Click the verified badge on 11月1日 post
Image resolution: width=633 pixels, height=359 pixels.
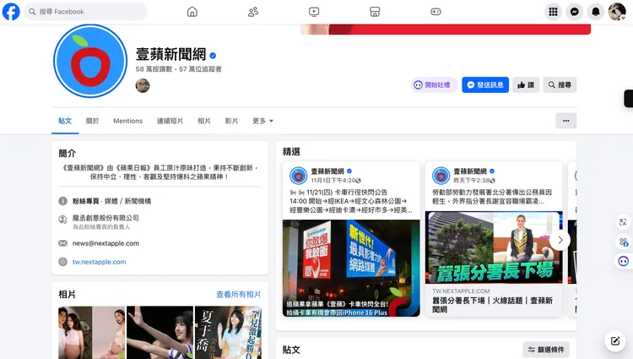[x=349, y=171]
